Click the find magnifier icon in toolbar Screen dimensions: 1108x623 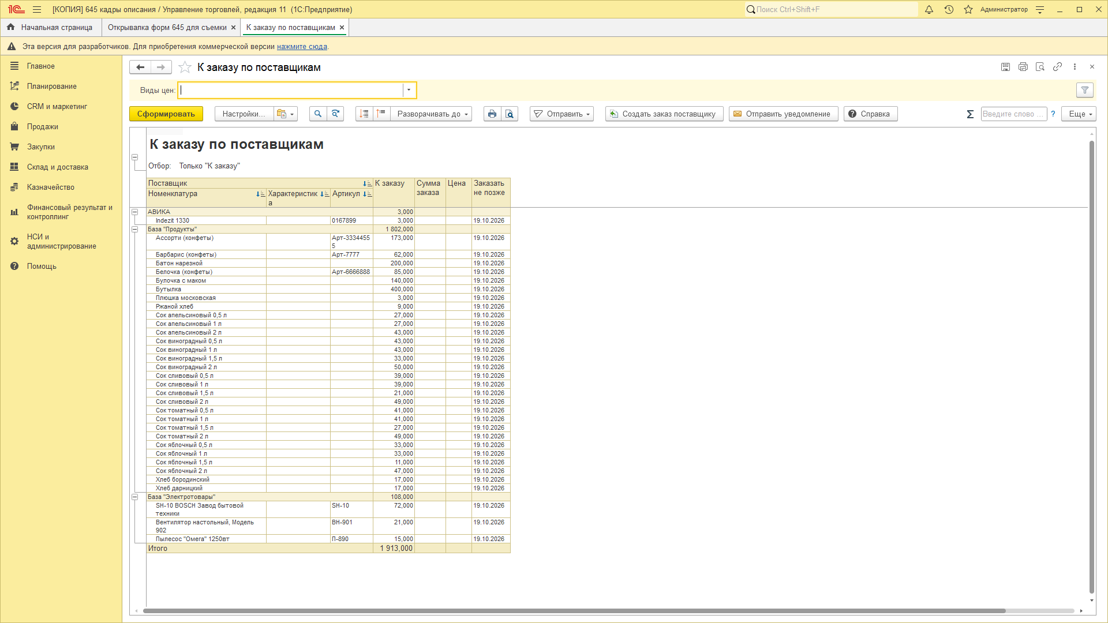coord(318,114)
